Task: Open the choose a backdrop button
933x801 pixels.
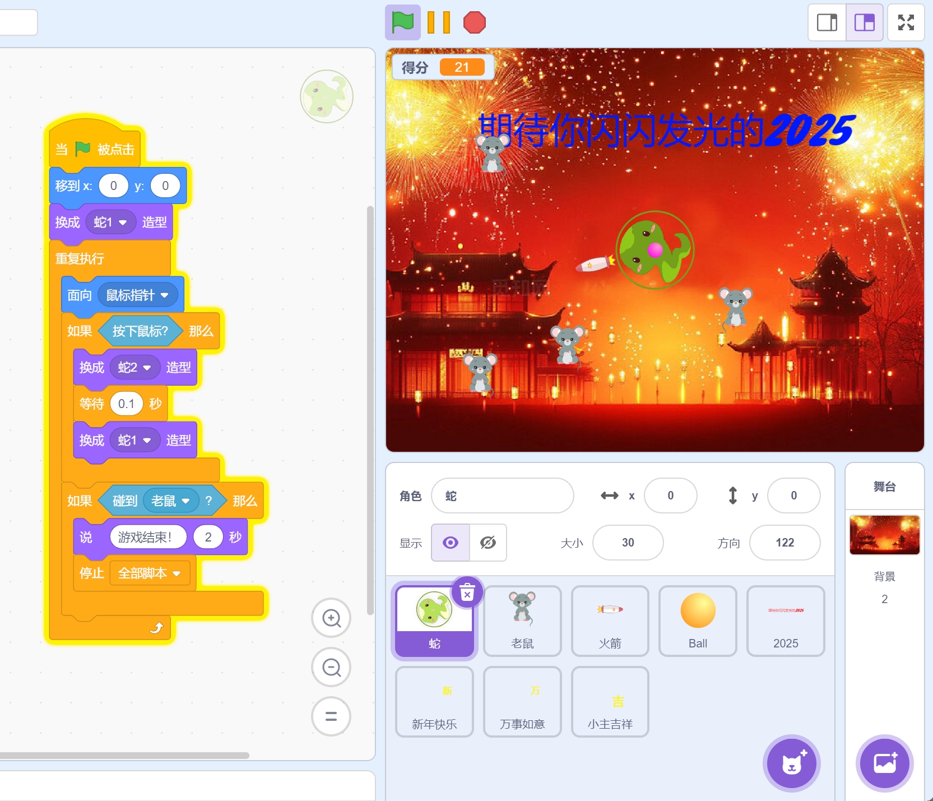Action: click(x=884, y=763)
